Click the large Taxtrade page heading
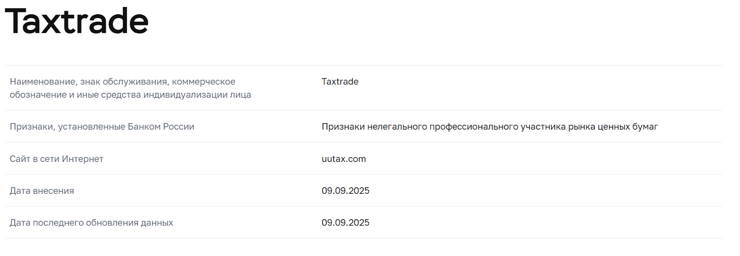The width and height of the screenshot is (740, 256). [77, 22]
